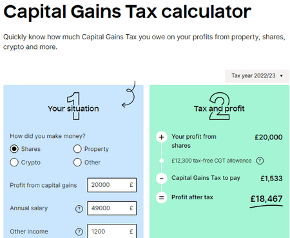The image size is (290, 238).
Task: Choose the Crypto radio option
Action: pyautogui.click(x=14, y=163)
